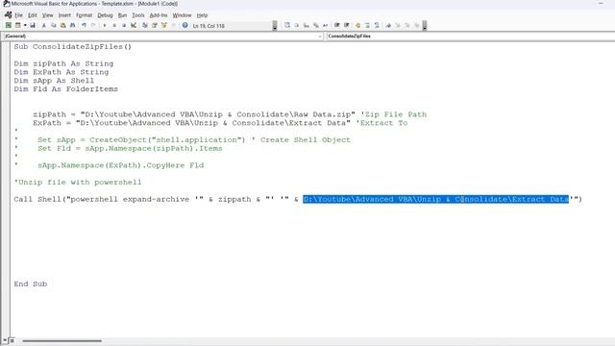
Task: Click the 'Dim sApp As Shell' line
Action: 54,81
